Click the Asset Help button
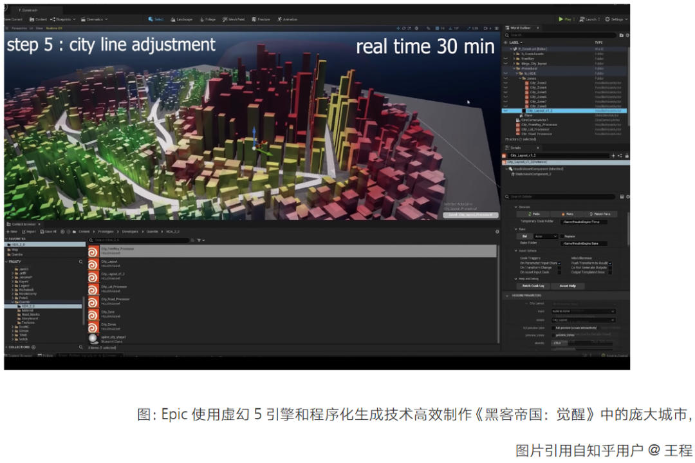This screenshot has width=695, height=463. (568, 286)
